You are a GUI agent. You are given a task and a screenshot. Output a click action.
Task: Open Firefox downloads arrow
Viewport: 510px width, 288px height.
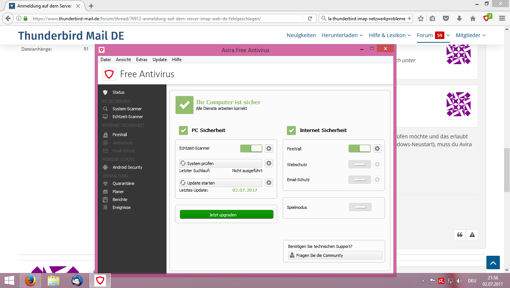tap(459, 18)
